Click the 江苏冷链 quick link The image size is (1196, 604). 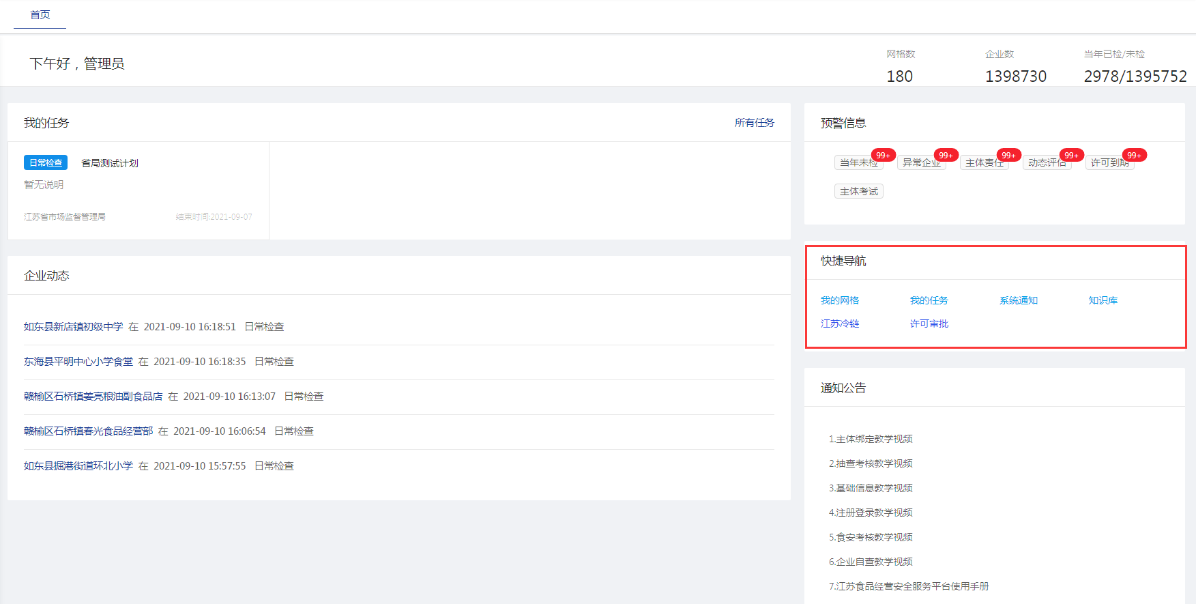pos(840,323)
